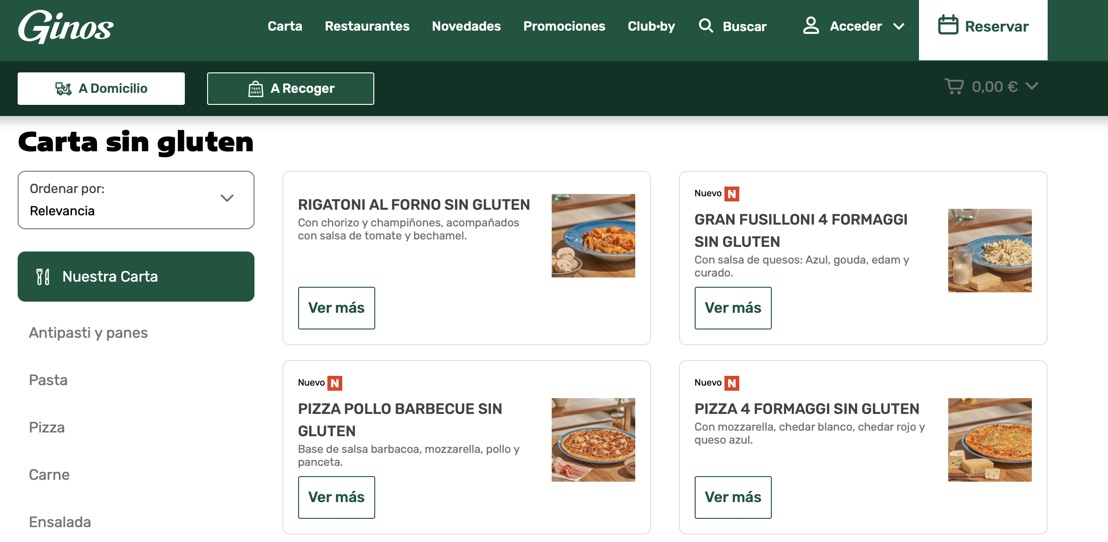Click Ver más for Rigatoni al Forno
The width and height of the screenshot is (1108, 542).
pyautogui.click(x=336, y=308)
